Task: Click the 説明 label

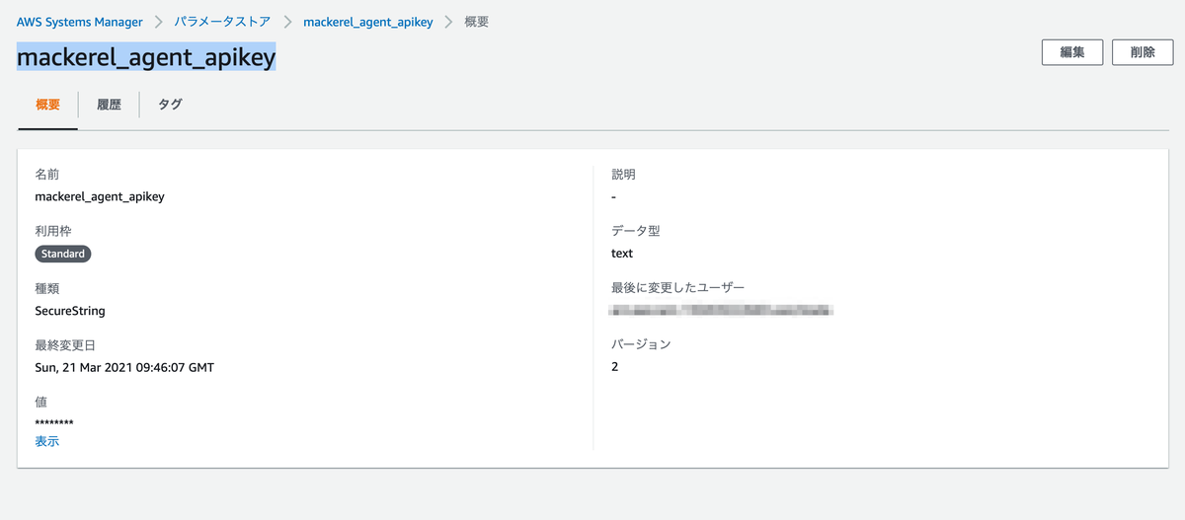Action: (623, 174)
